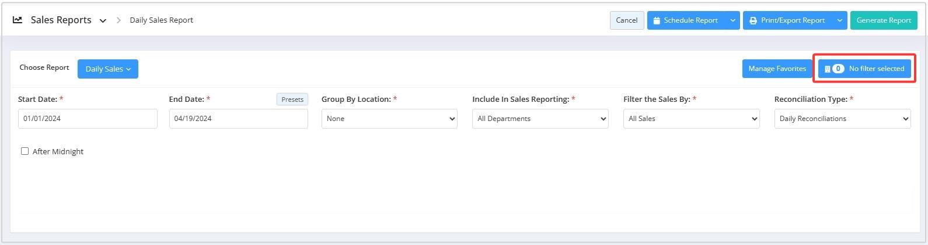Screen dimensions: 928x245
Task: Click the Start Date input field
Action: click(x=88, y=119)
